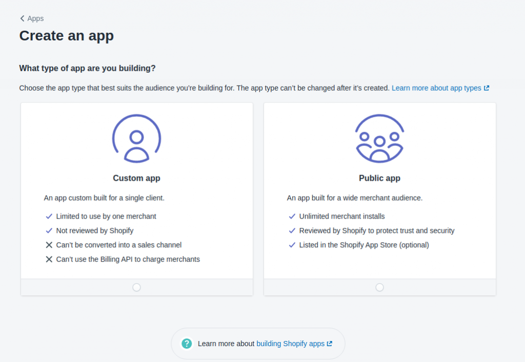Click 'Not reviewed by Shopify' text
This screenshot has width=525, height=362.
click(95, 230)
